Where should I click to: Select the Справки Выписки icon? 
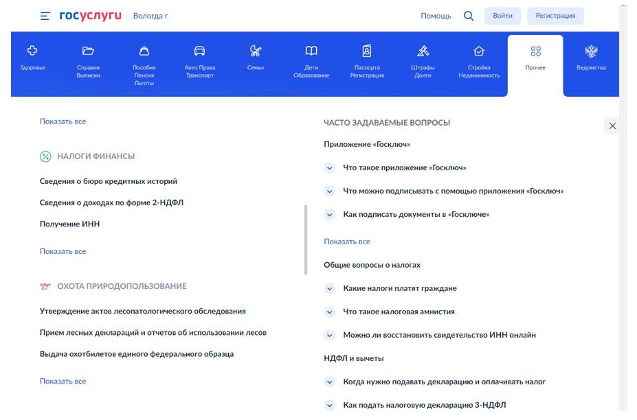(x=88, y=49)
